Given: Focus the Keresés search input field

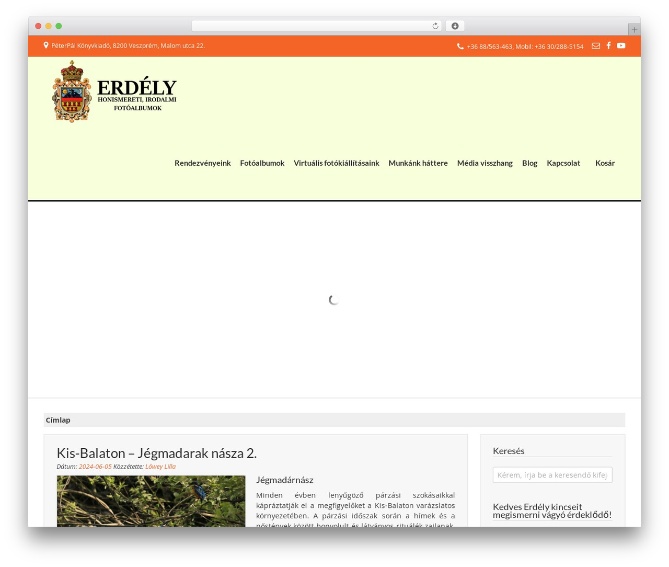Looking at the screenshot, I should (x=552, y=475).
